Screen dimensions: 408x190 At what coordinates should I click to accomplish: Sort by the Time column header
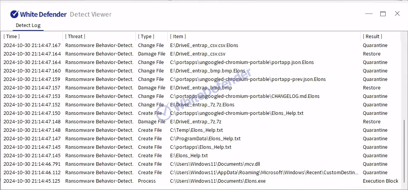click(12, 36)
